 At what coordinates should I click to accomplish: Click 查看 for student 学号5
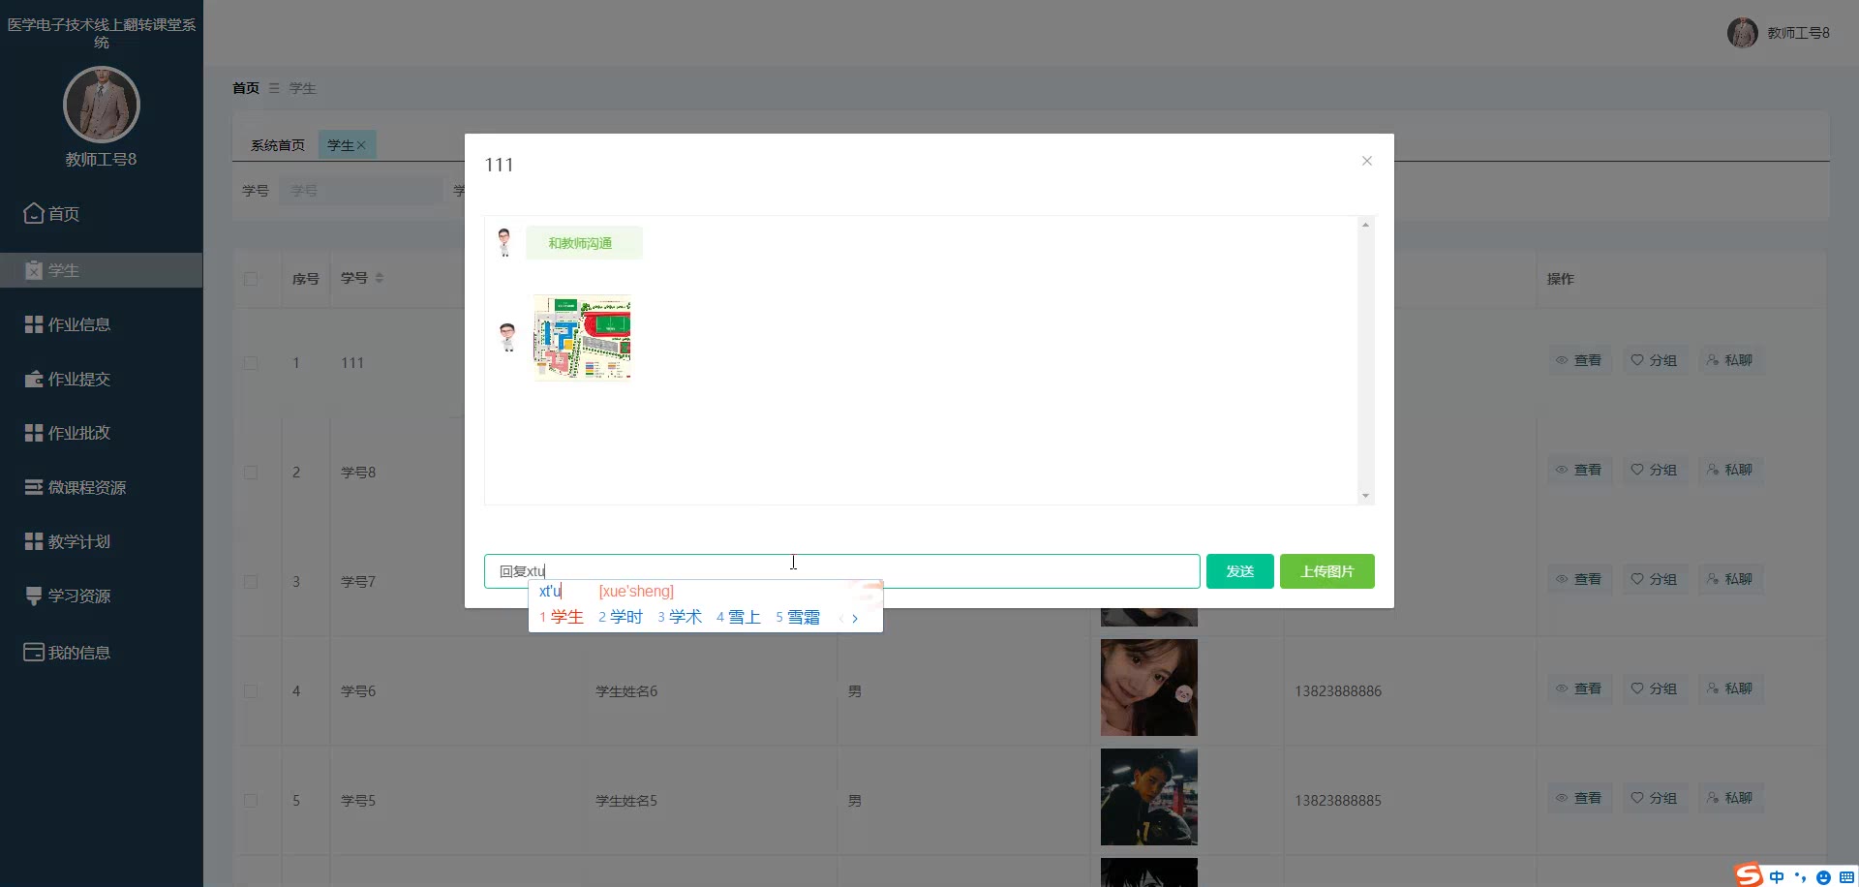1579,798
